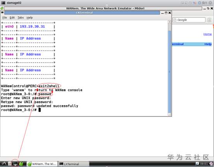The image size is (214, 167).
Task: Close the Midori browser window
Action: coord(212,9)
